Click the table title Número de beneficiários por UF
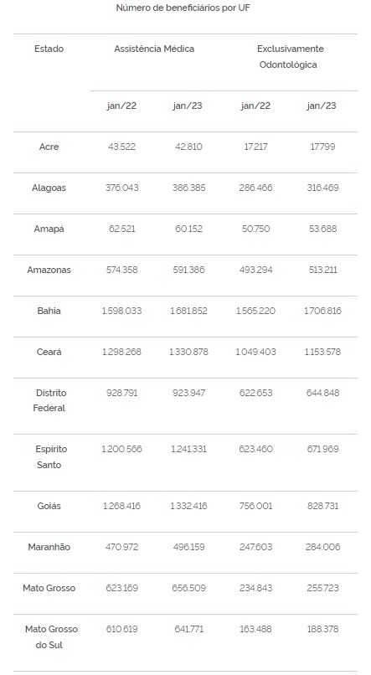This screenshot has height=675, width=371. point(183,8)
